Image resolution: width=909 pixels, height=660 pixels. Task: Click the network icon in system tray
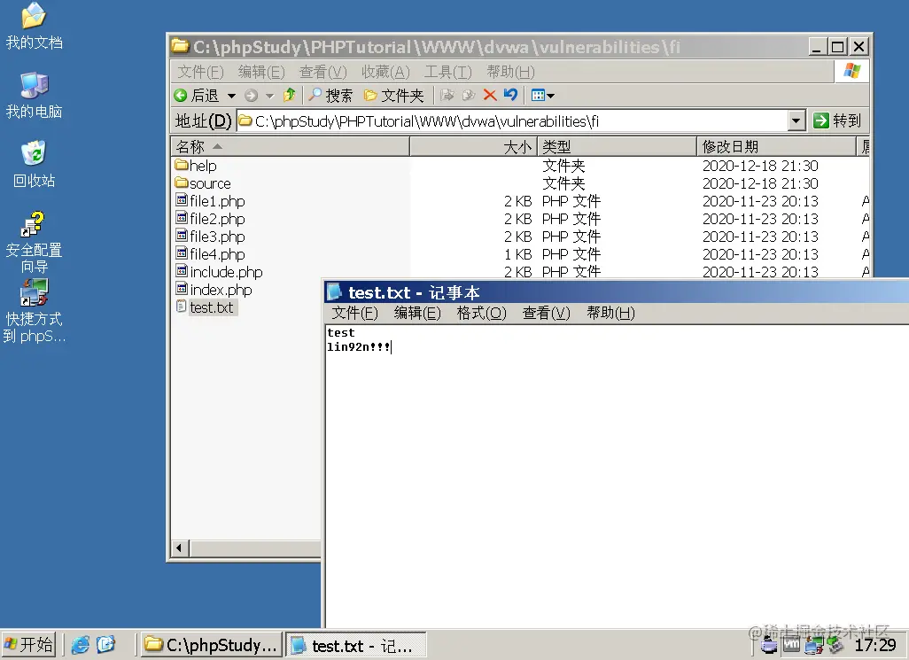pos(812,647)
